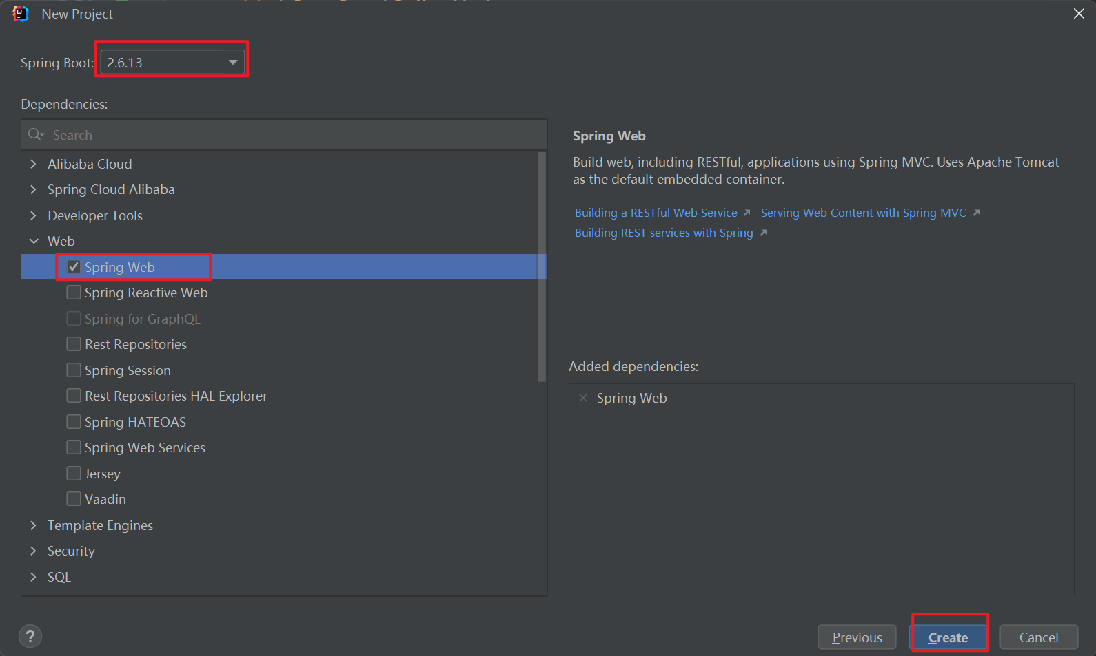Click the search magnifier icon
Viewport: 1096px width, 656px height.
coord(36,135)
